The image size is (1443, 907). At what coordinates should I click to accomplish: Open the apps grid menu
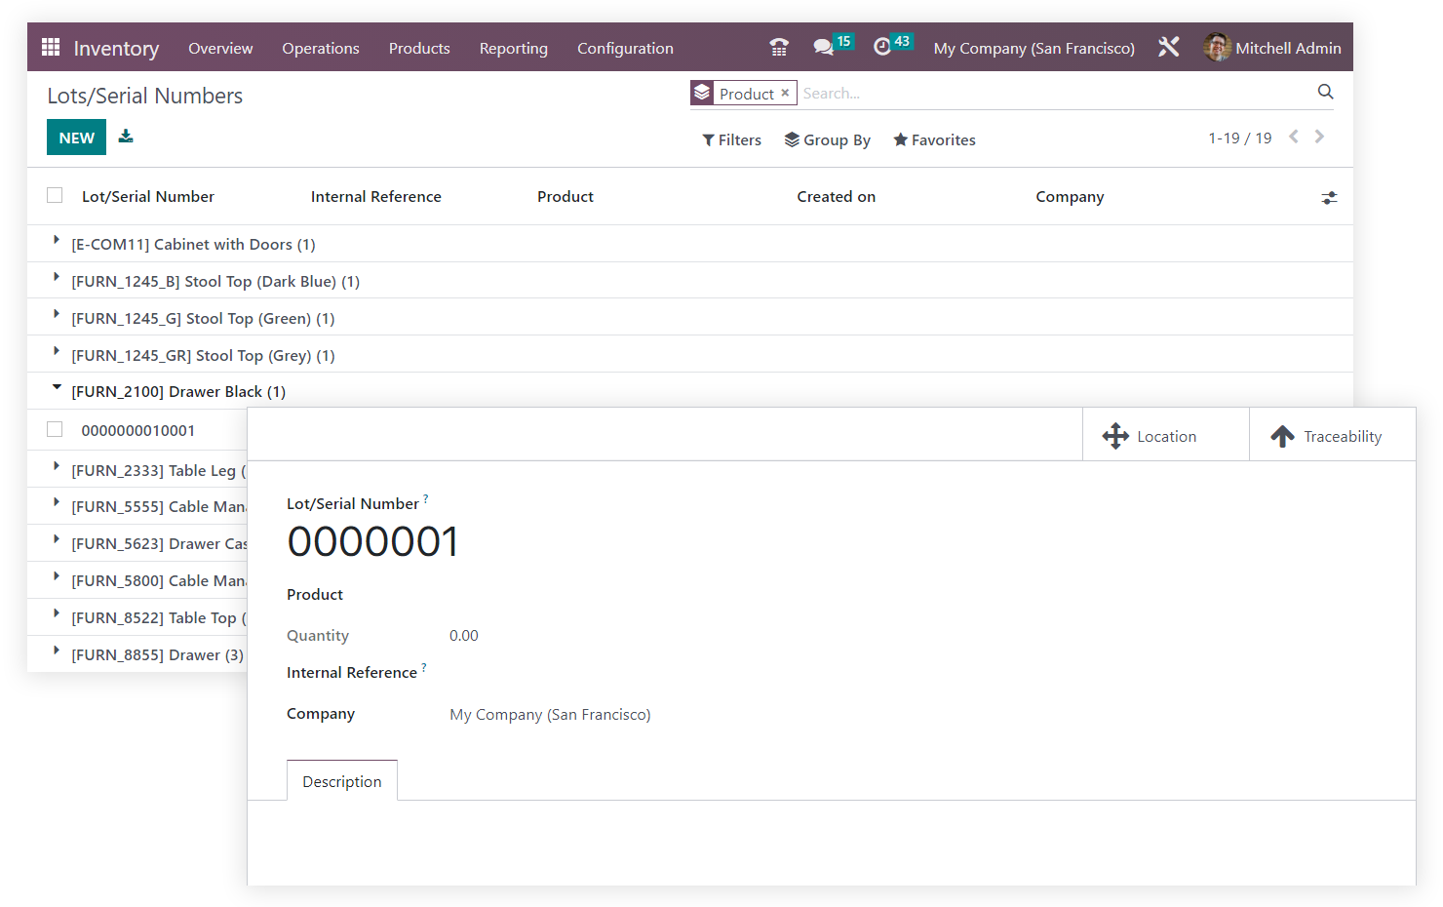(x=50, y=47)
